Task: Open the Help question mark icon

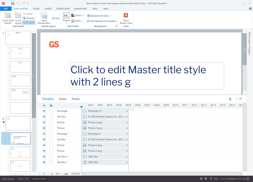Action: point(250,9)
